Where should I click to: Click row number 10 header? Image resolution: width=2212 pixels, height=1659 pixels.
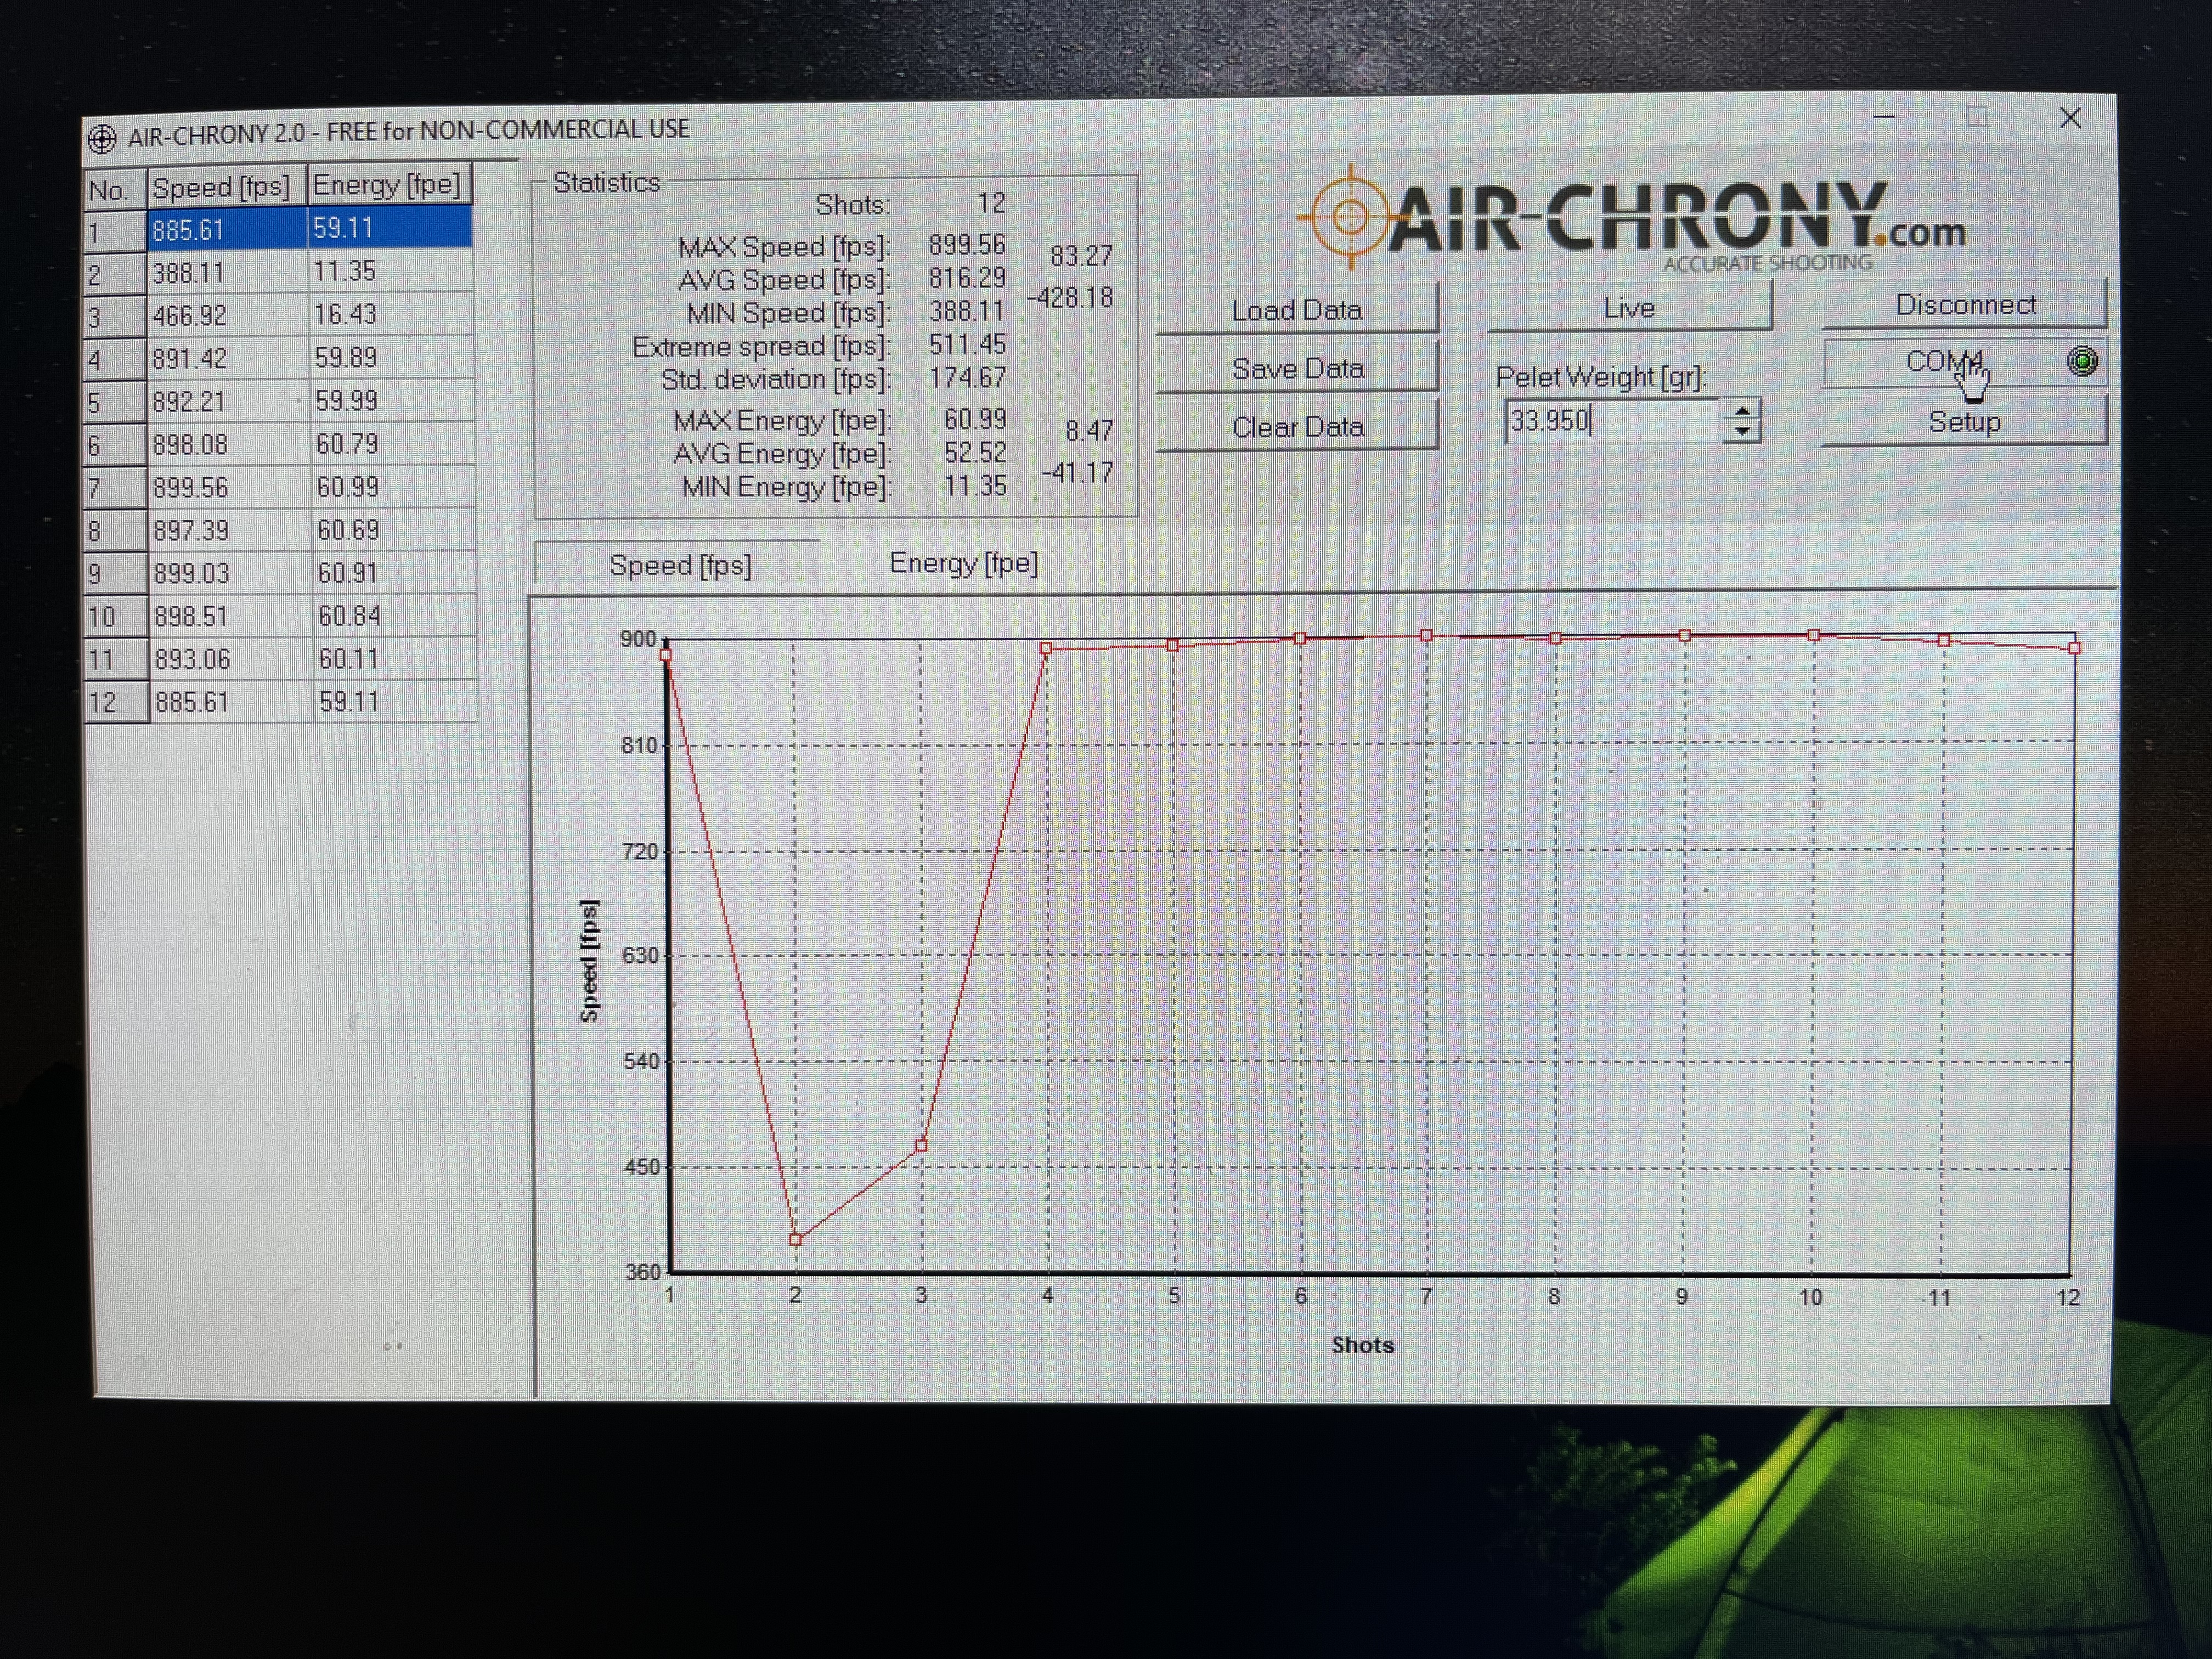[118, 618]
